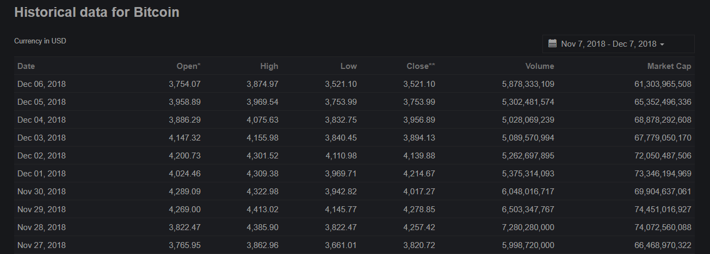Click the Nov 29 open value 4,269.00
The height and width of the screenshot is (254, 710).
[184, 209]
